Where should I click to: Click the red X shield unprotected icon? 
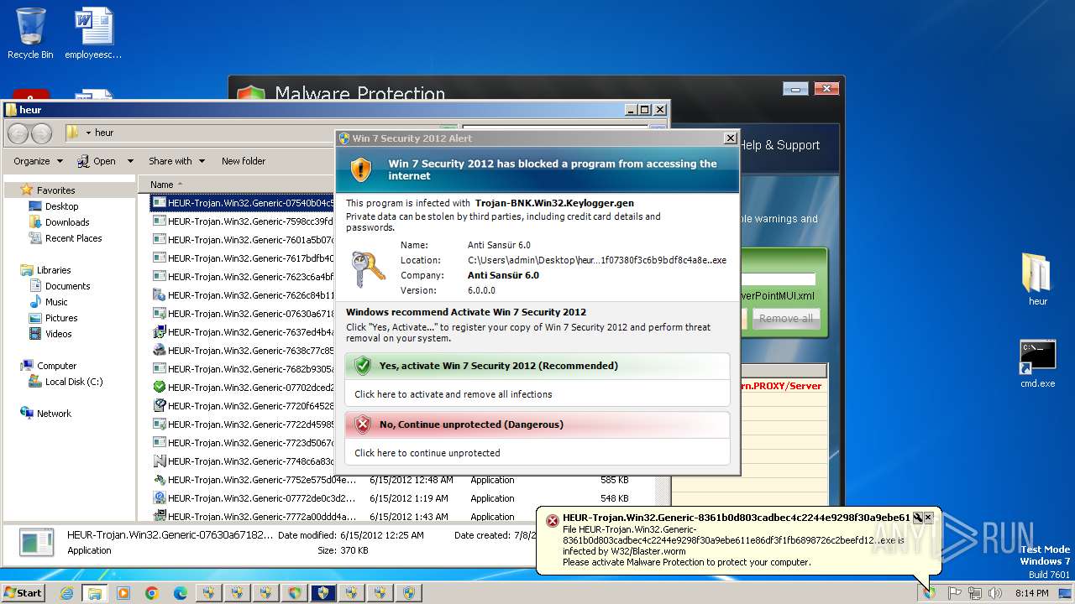pyautogui.click(x=363, y=424)
